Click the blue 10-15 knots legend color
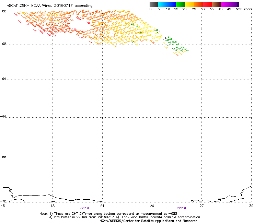Screen dimensions: 254x223 tap(172, 4)
